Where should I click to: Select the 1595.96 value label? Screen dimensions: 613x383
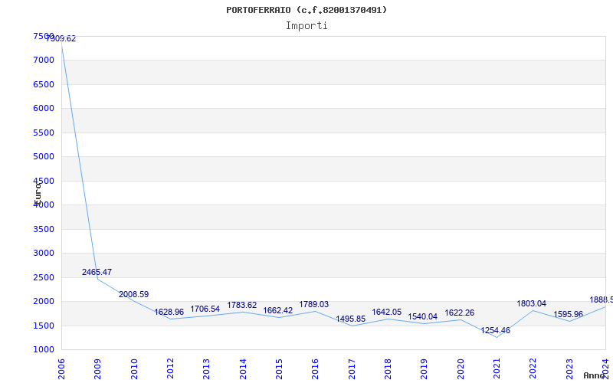point(568,315)
